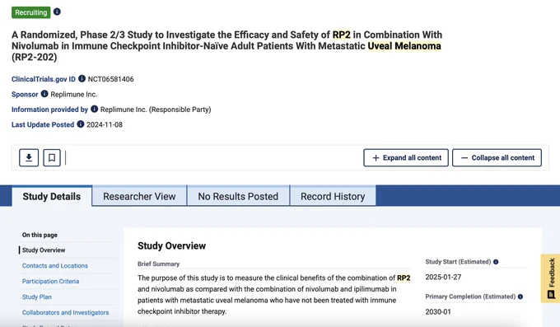Image resolution: width=560 pixels, height=327 pixels.
Task: Navigate to Study Plan section link
Action: coord(37,297)
